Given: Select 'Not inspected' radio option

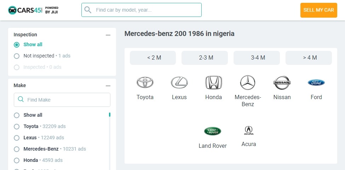Looking at the screenshot, I should point(17,56).
